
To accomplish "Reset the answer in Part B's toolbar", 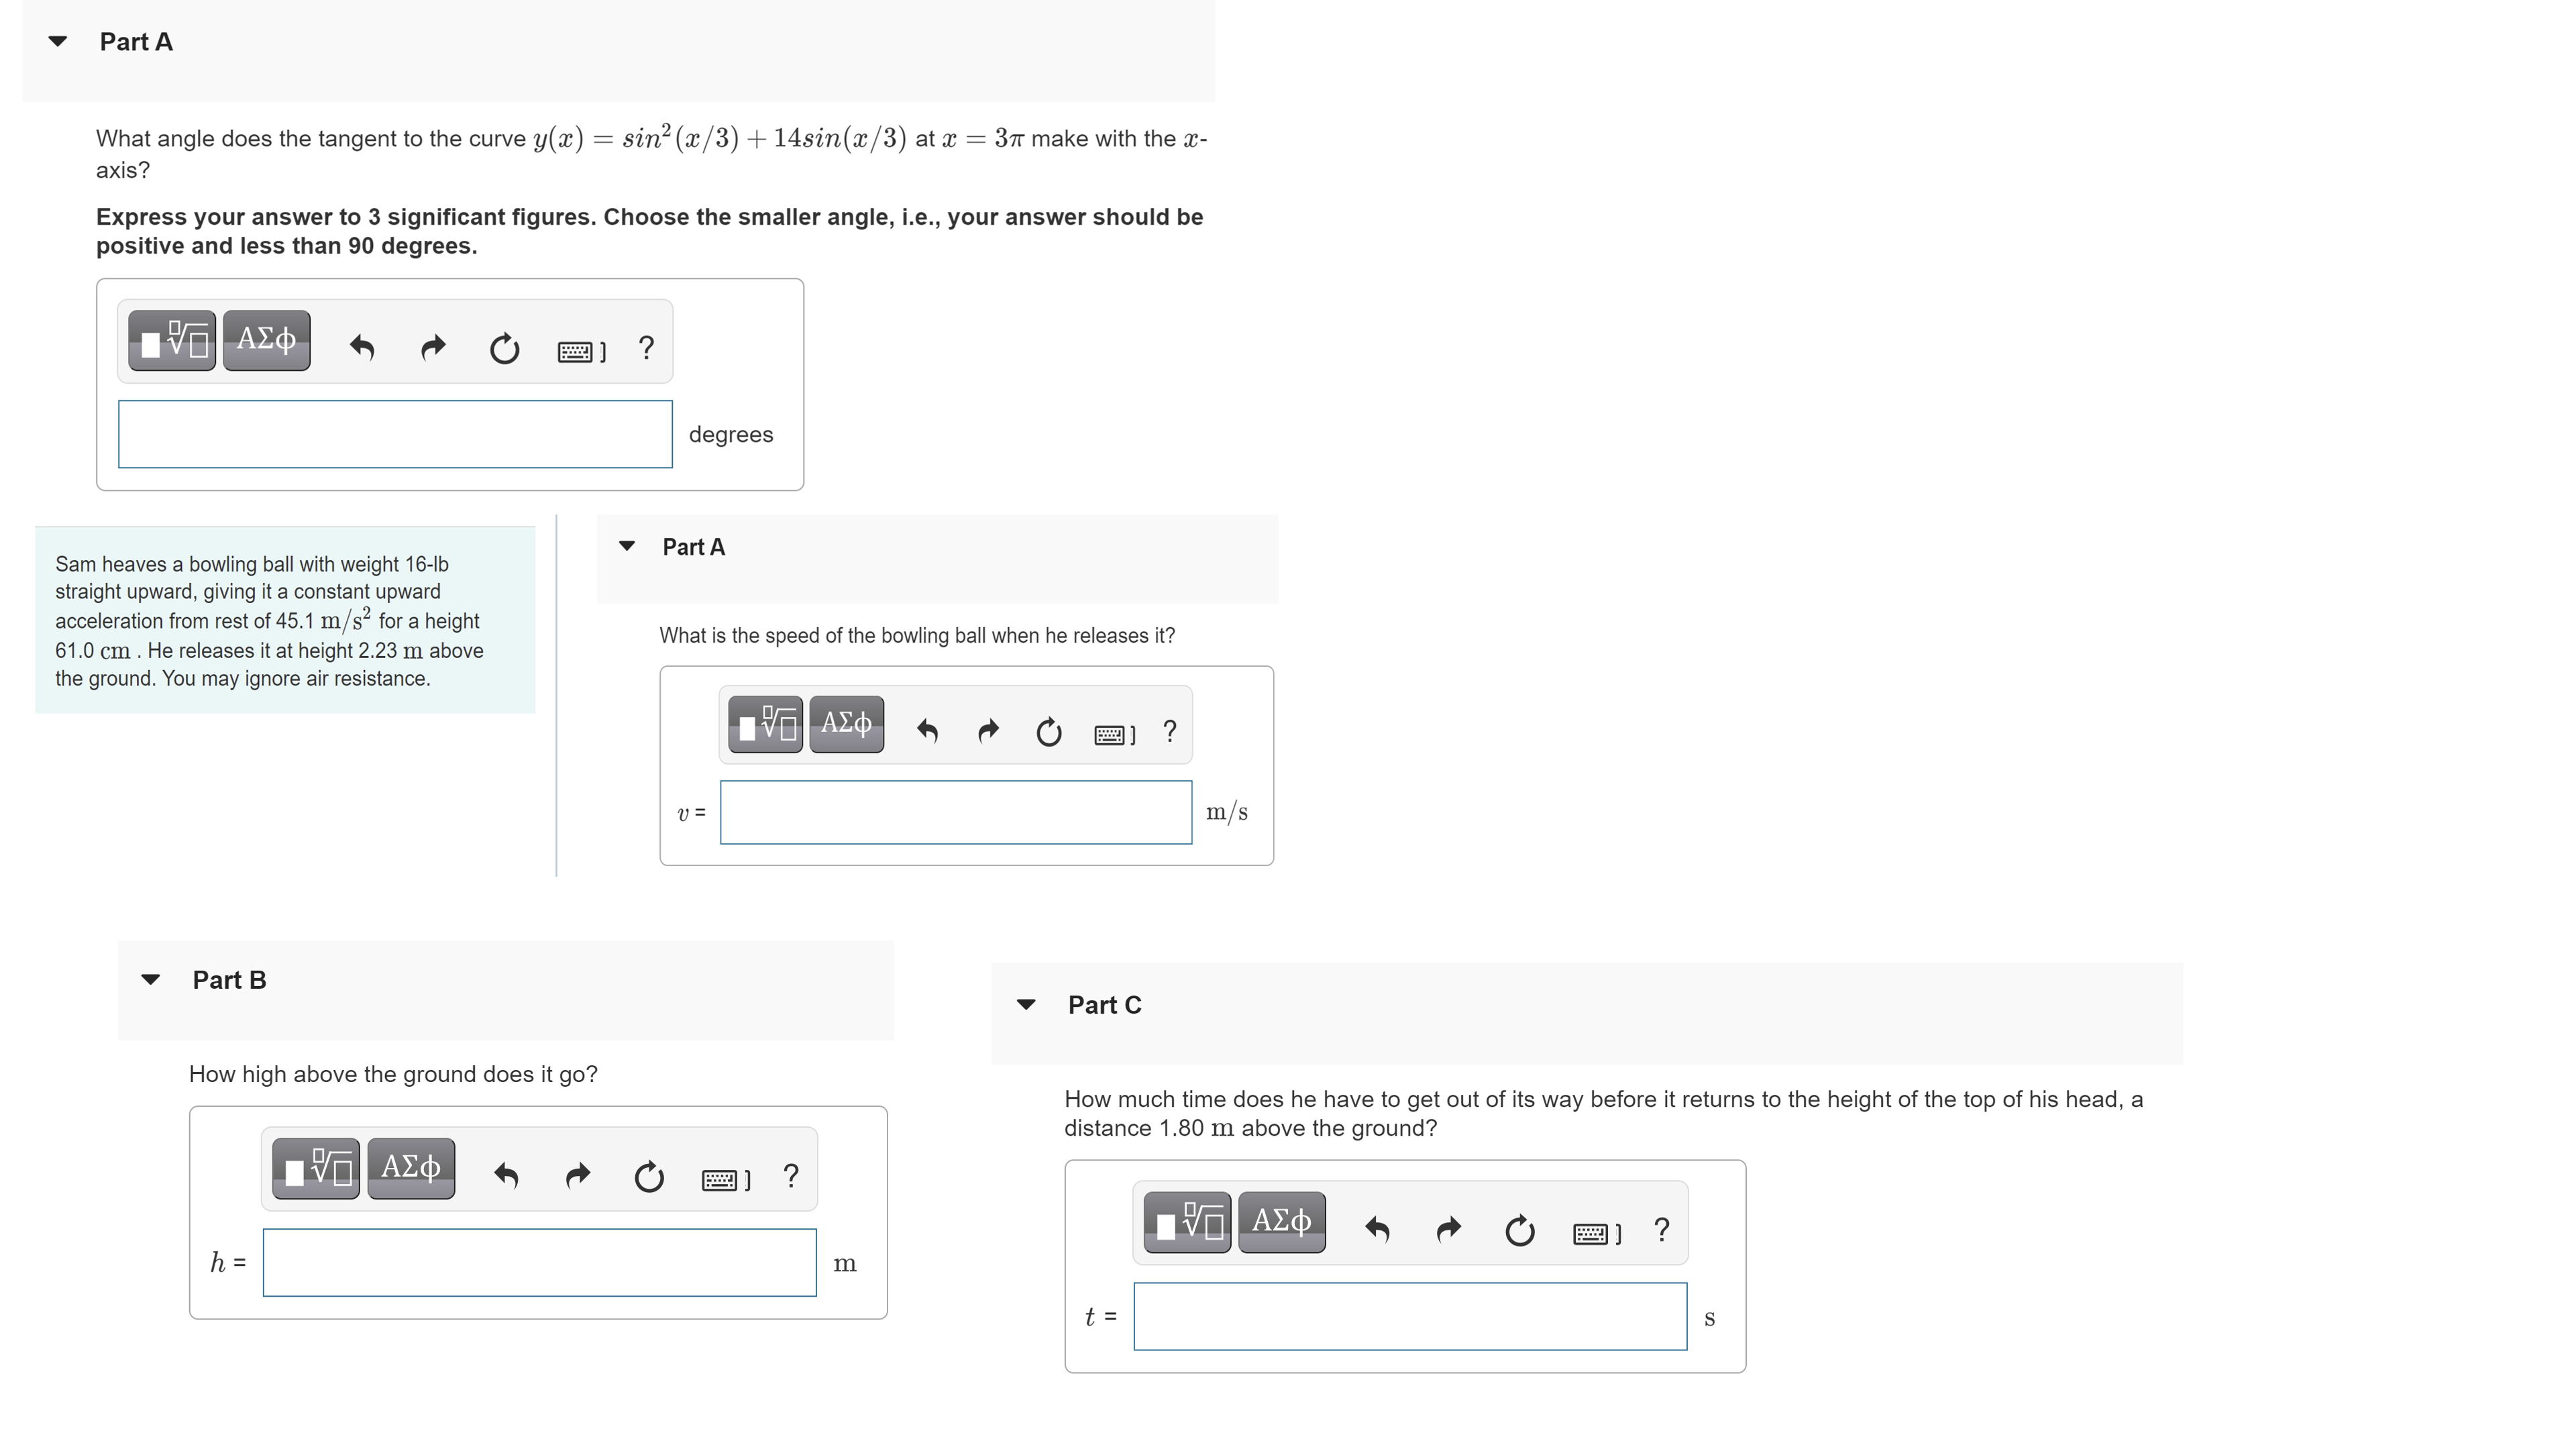I will point(649,1177).
